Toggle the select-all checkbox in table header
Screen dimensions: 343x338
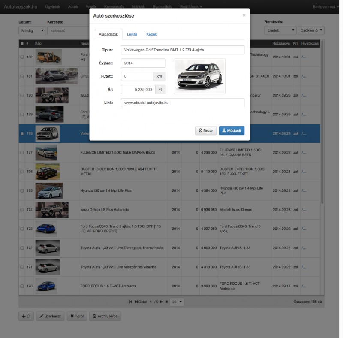(22, 43)
